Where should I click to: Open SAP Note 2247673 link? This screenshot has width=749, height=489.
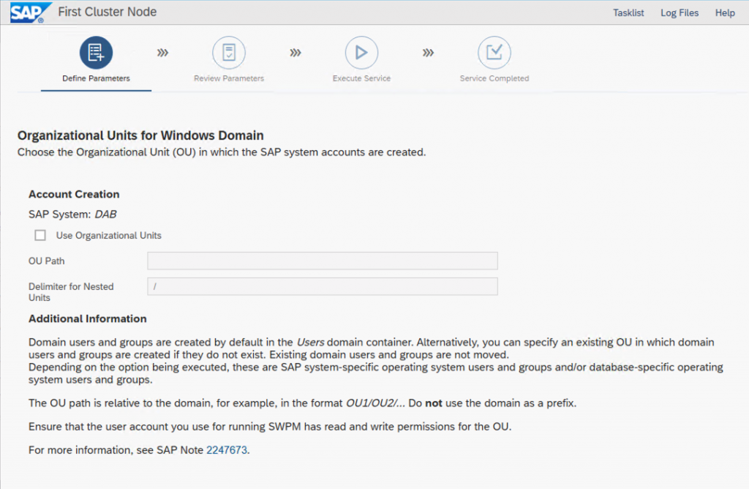click(227, 450)
